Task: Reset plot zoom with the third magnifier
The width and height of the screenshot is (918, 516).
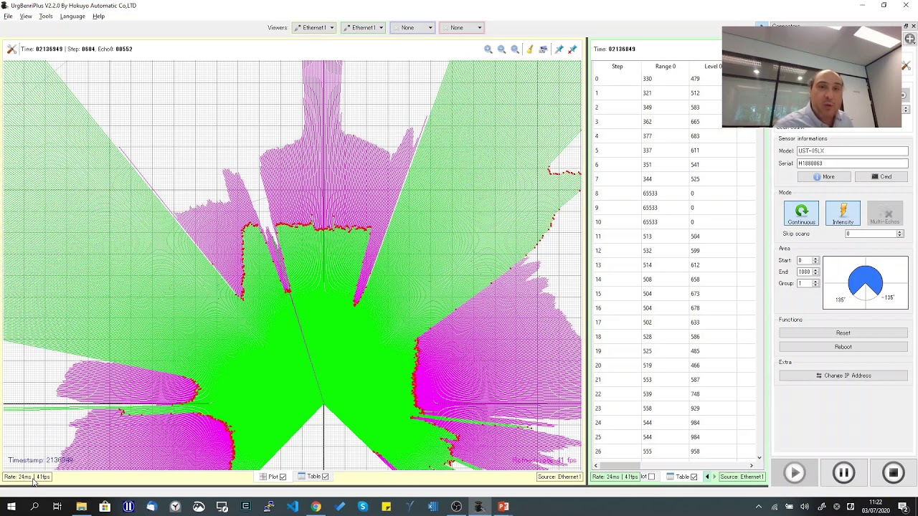Action: point(515,49)
